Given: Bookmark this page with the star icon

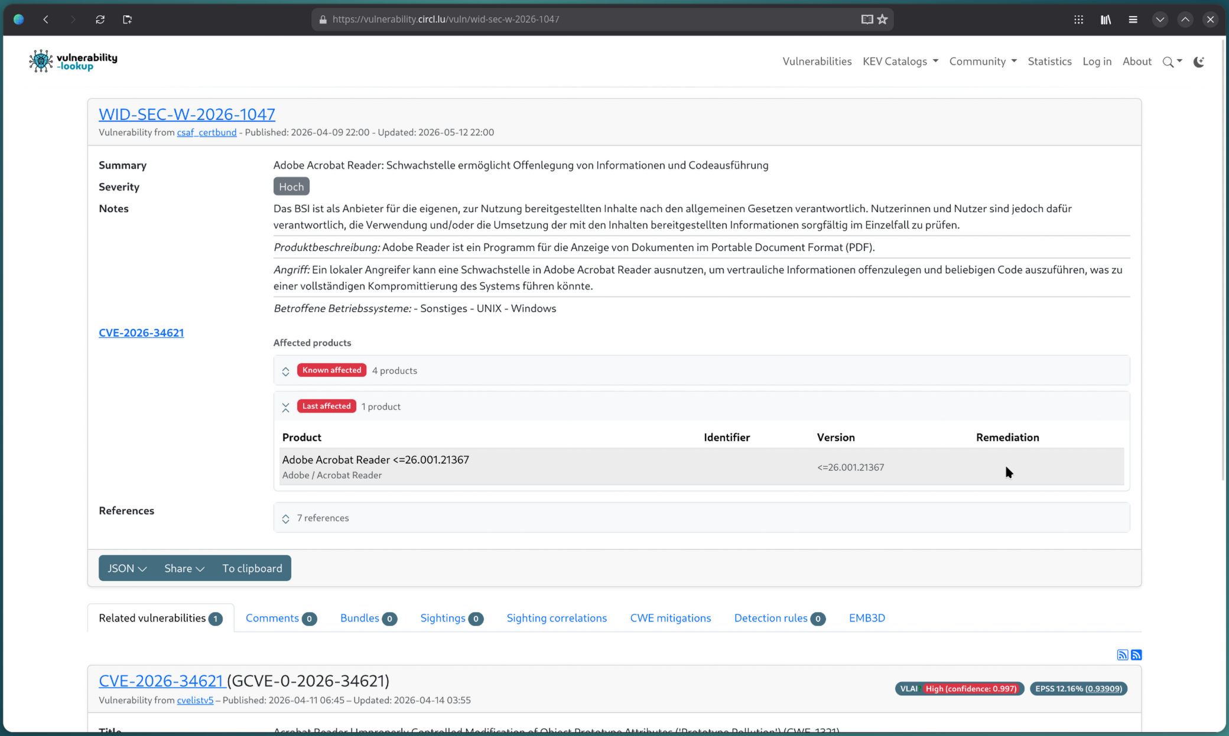Looking at the screenshot, I should pyautogui.click(x=882, y=19).
